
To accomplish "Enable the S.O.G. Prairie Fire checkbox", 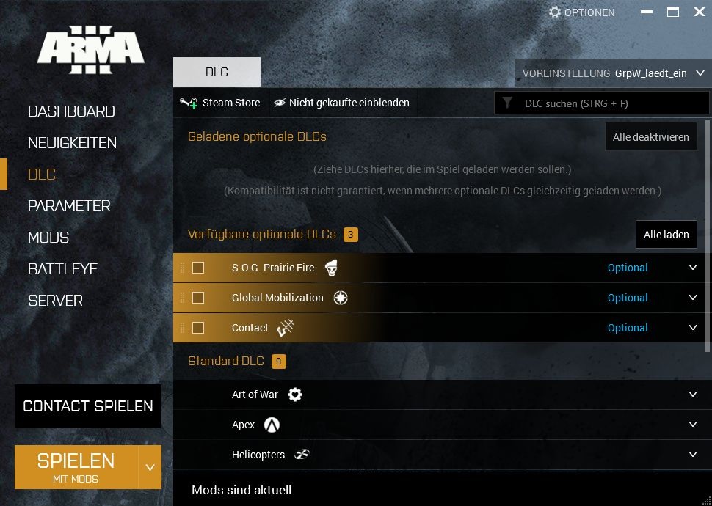I will pos(198,268).
